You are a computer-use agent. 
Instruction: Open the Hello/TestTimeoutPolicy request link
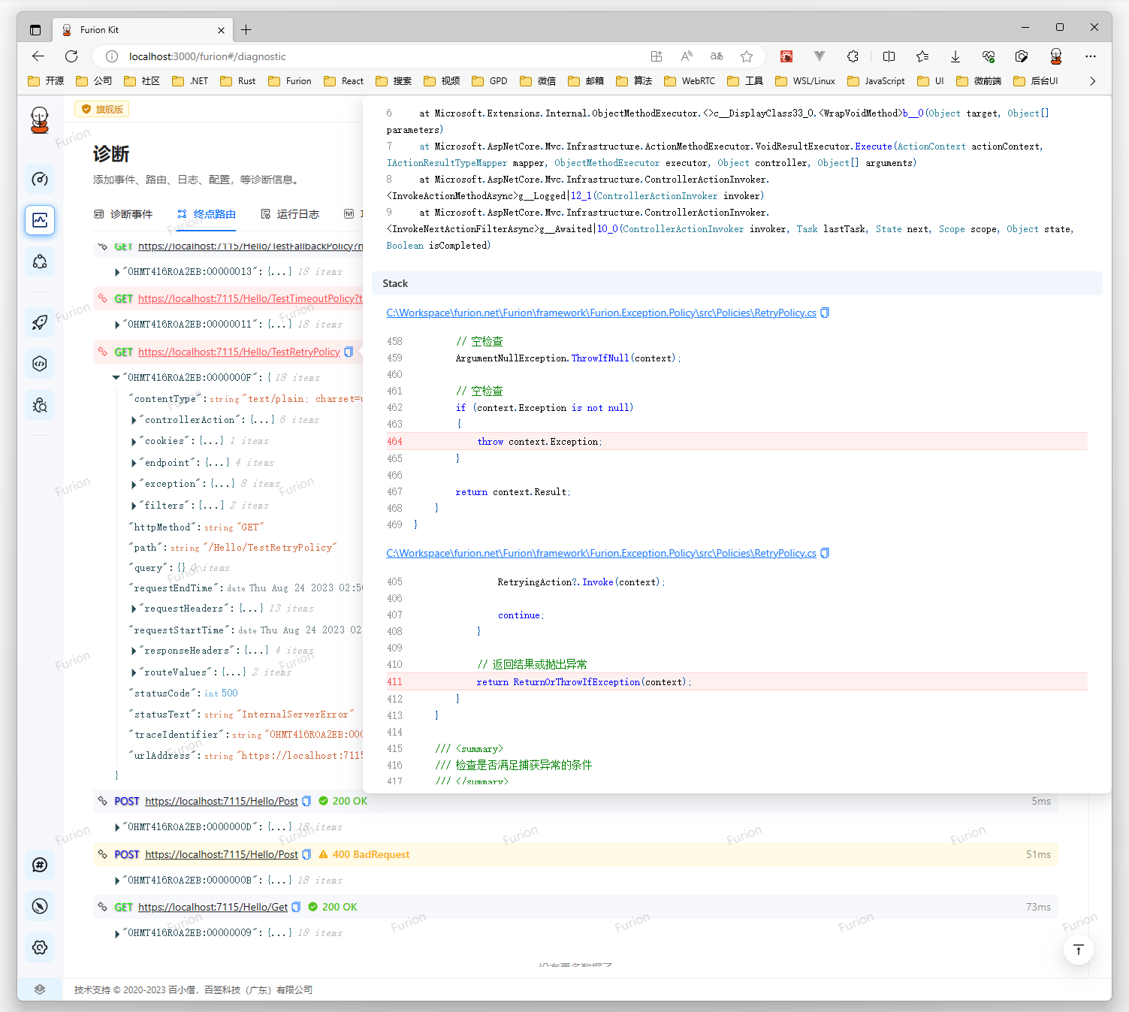(250, 298)
